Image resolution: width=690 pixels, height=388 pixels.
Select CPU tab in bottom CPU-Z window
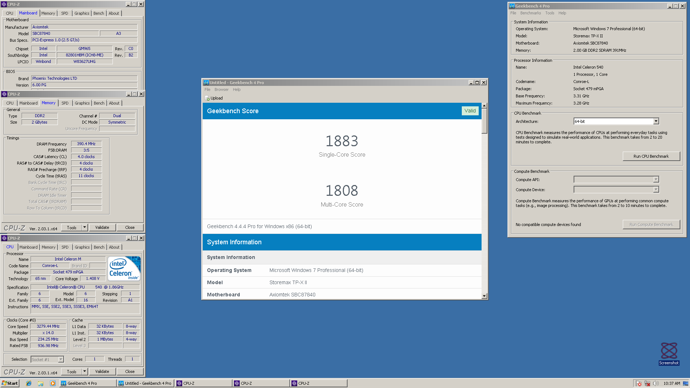[x=10, y=247]
